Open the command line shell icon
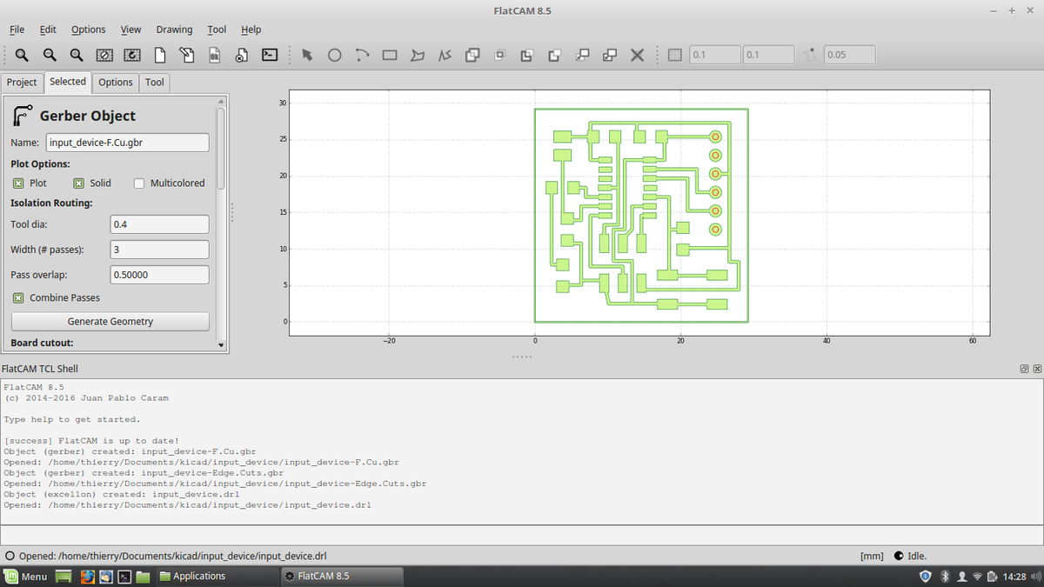Viewport: 1044px width, 587px height. pyautogui.click(x=270, y=55)
